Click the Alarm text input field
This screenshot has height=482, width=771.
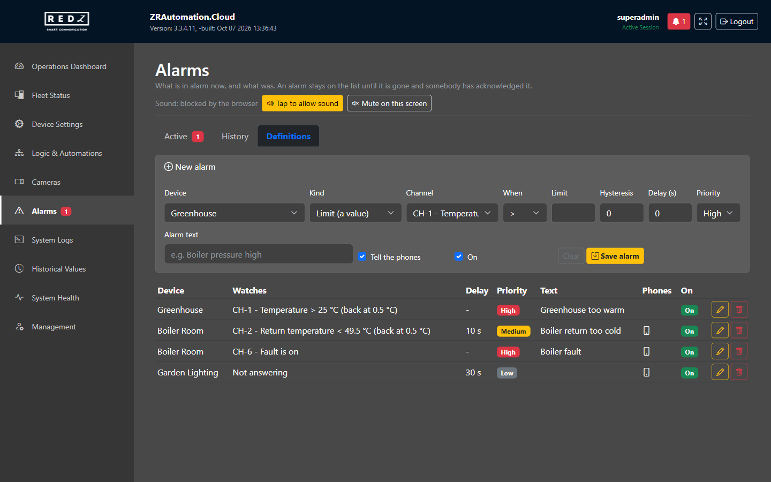tap(259, 254)
